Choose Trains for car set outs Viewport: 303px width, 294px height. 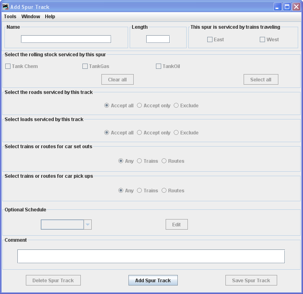[x=139, y=161]
